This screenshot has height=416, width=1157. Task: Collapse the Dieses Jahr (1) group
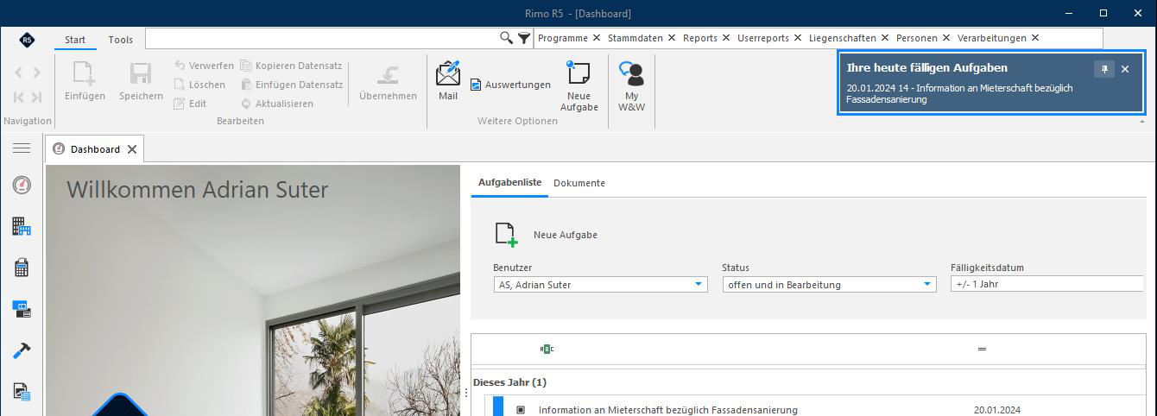(509, 382)
